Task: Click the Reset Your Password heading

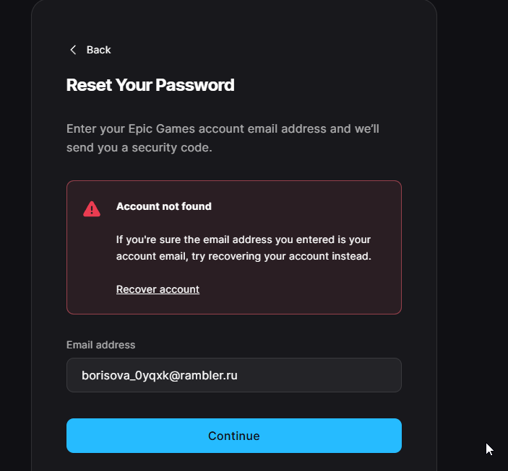Action: pyautogui.click(x=150, y=85)
